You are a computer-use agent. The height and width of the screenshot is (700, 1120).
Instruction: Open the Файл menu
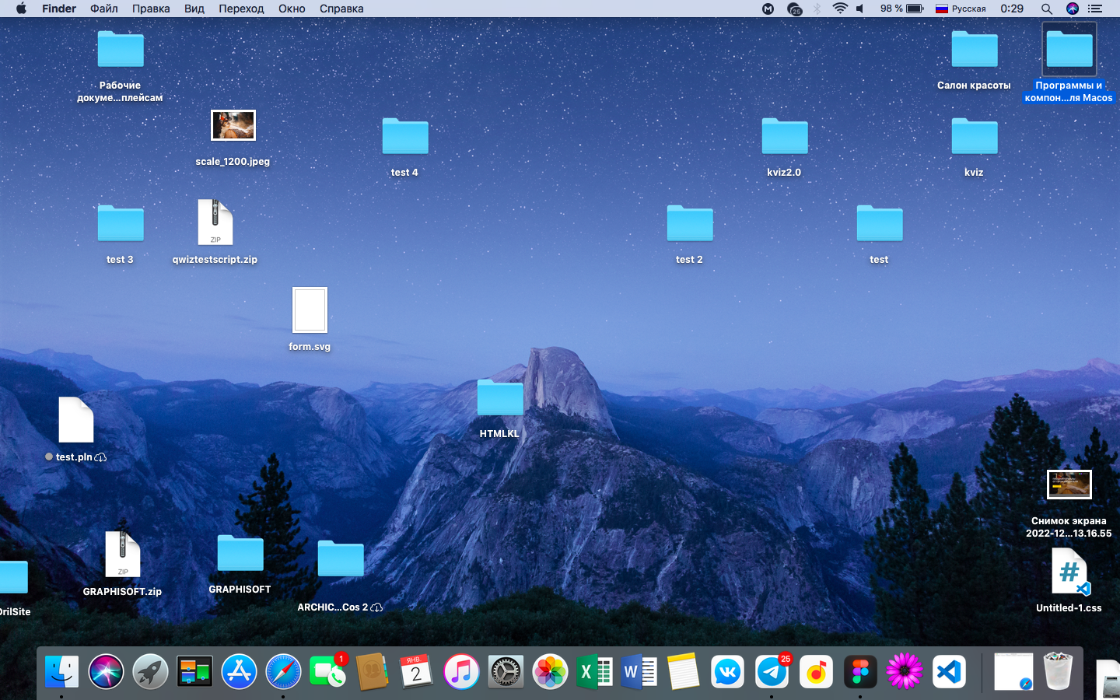click(103, 9)
